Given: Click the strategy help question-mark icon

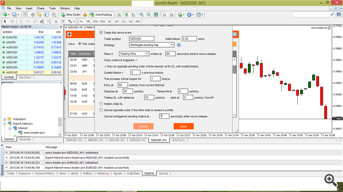Looking at the screenshot, I should [179, 45].
